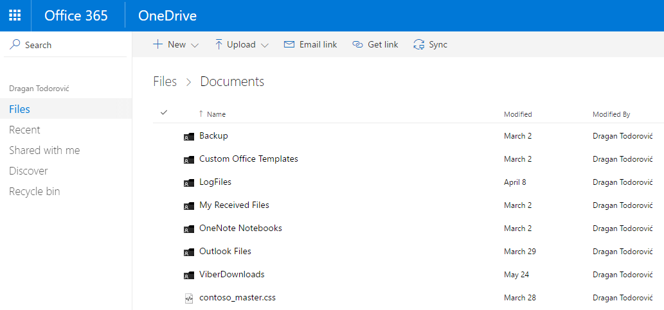This screenshot has height=310, width=664.
Task: Open Recent in the left navigation
Action: [x=24, y=130]
